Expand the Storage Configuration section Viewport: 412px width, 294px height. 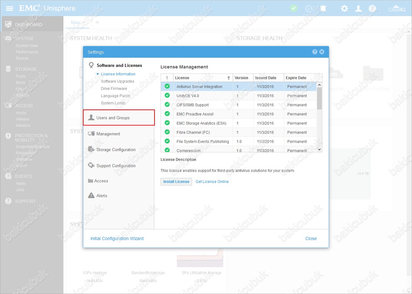[x=116, y=150]
